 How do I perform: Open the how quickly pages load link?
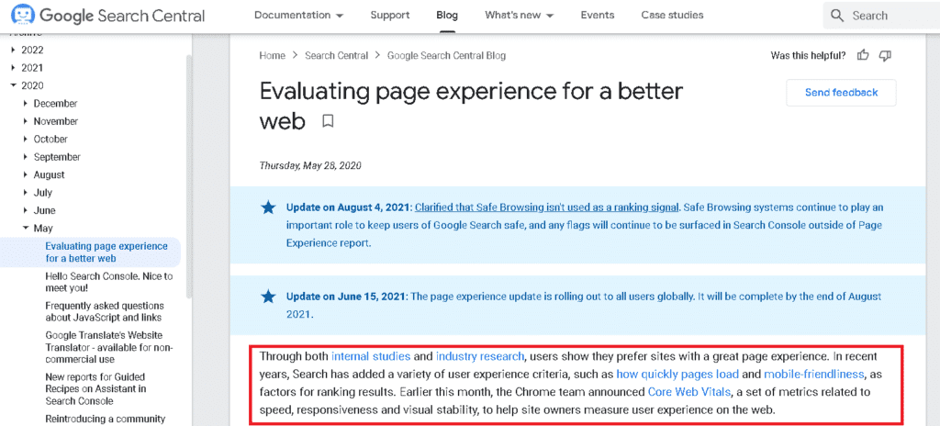click(678, 375)
